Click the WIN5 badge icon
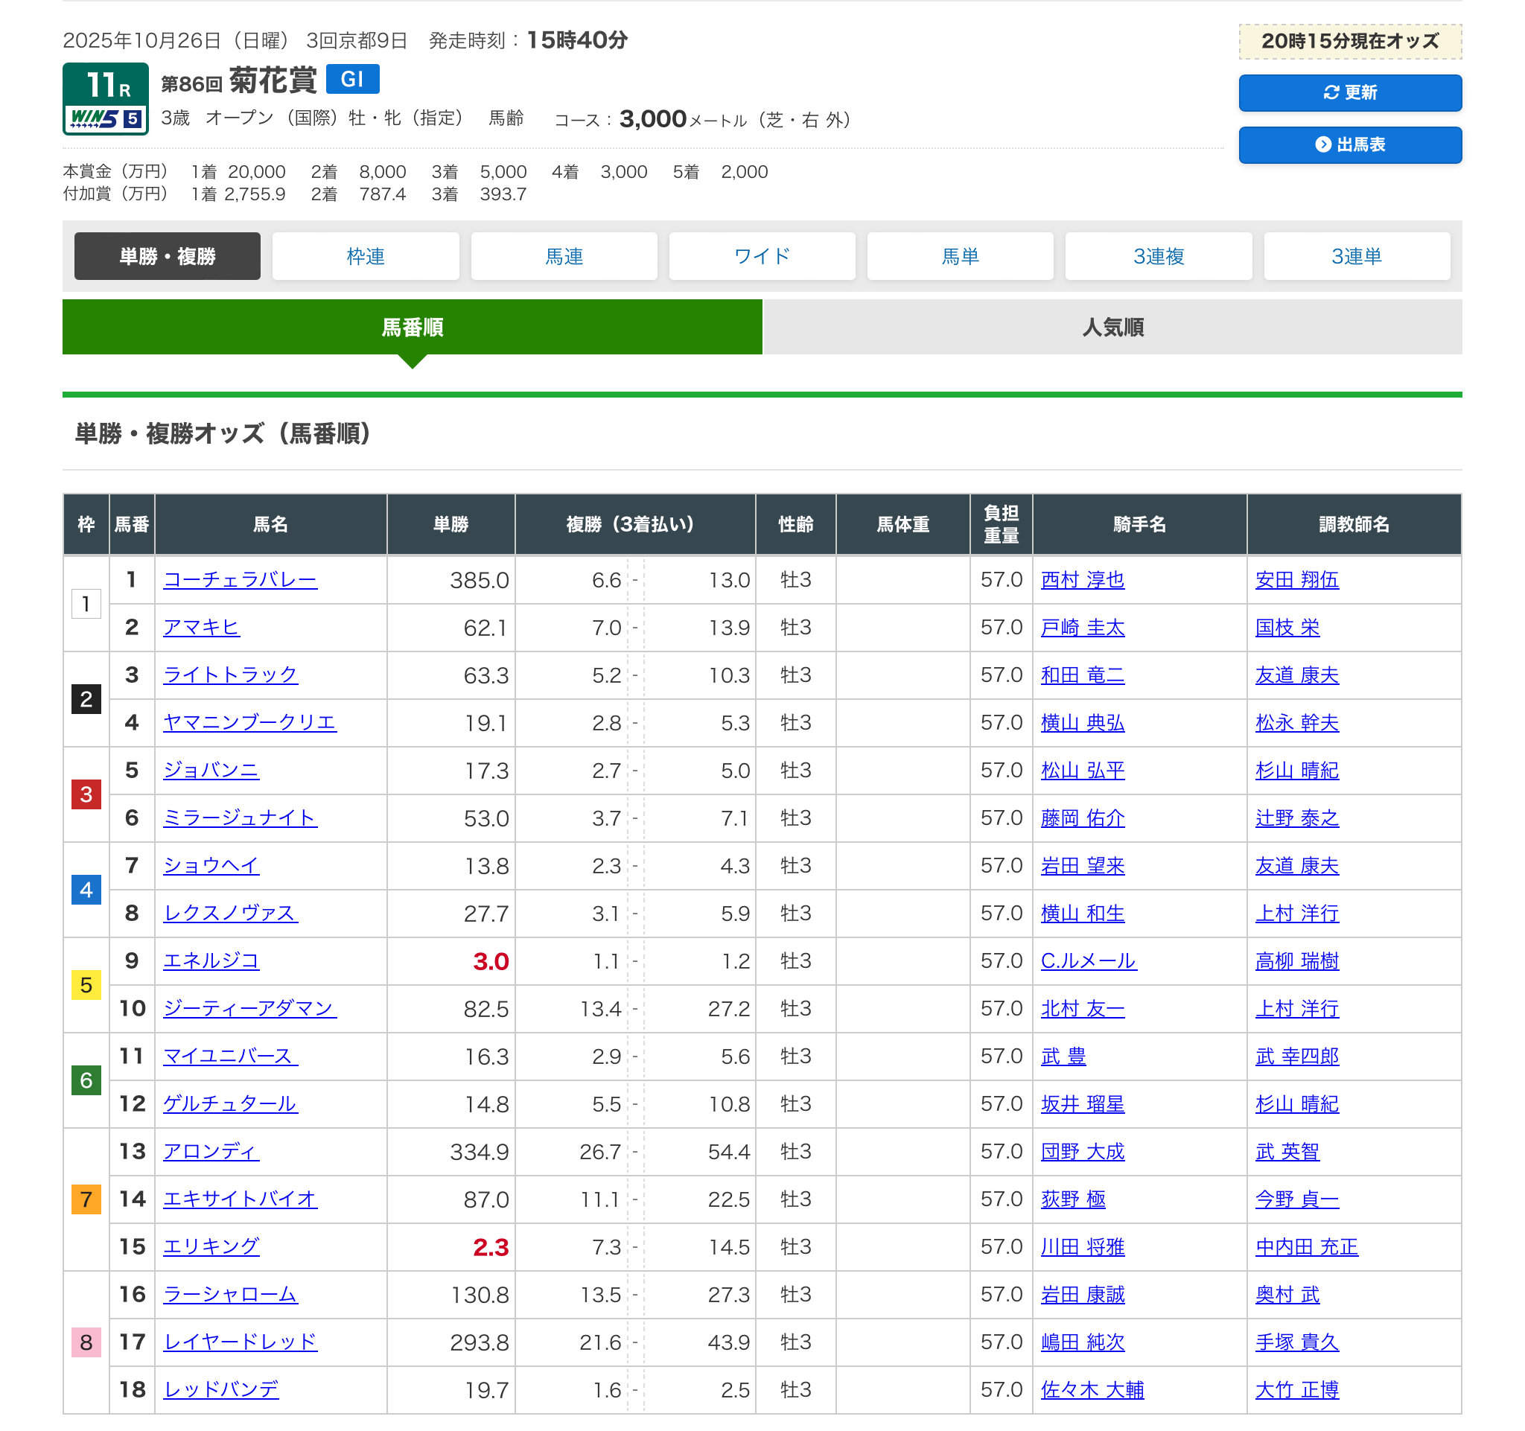Screen dimensions: 1525x1431 [105, 119]
